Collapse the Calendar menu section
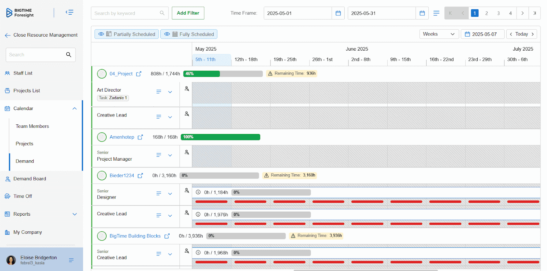Screen dimensions: 547x271 click(x=75, y=109)
